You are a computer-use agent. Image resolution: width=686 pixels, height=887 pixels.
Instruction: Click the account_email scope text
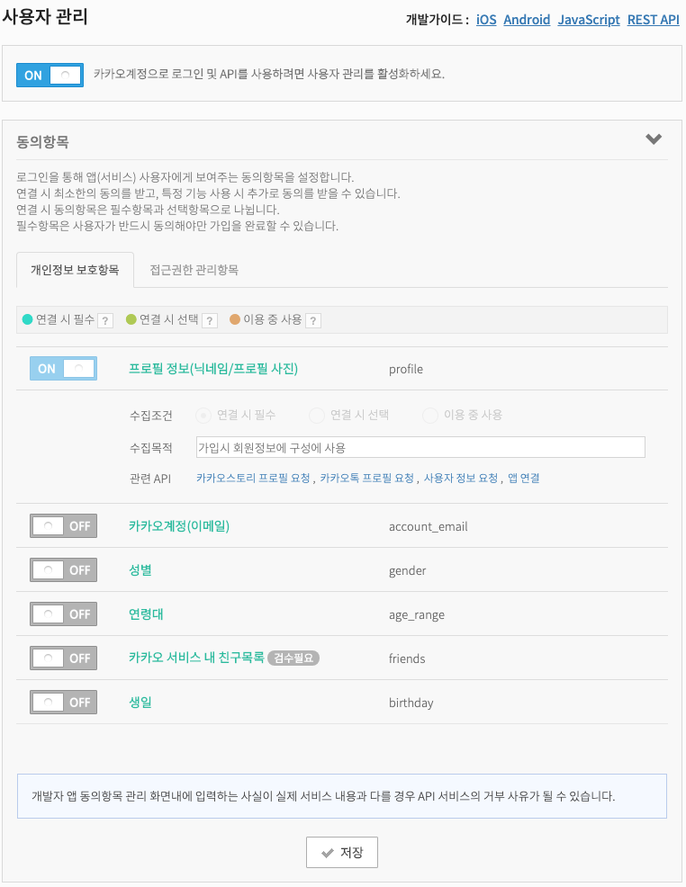pos(428,526)
